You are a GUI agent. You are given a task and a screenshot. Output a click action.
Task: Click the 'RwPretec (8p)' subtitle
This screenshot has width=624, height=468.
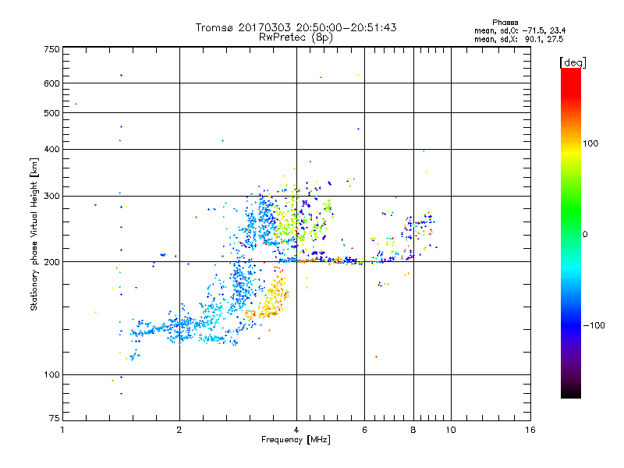[296, 37]
